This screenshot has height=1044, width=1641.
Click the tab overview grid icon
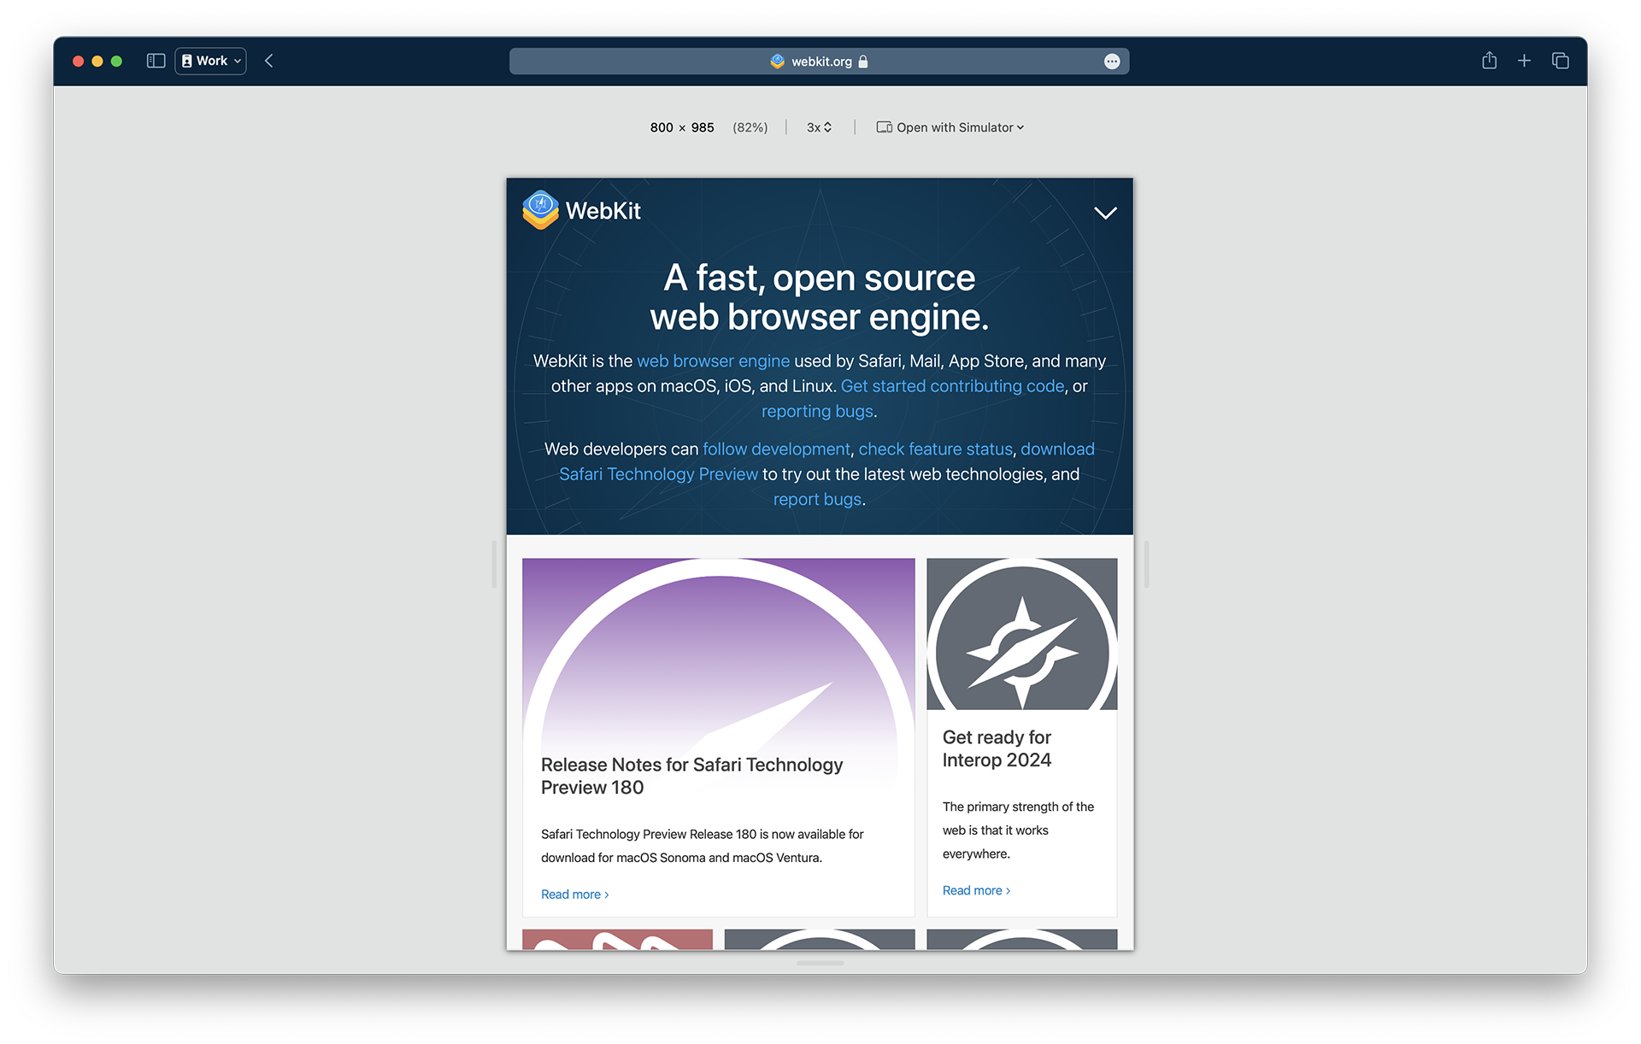tap(1560, 61)
